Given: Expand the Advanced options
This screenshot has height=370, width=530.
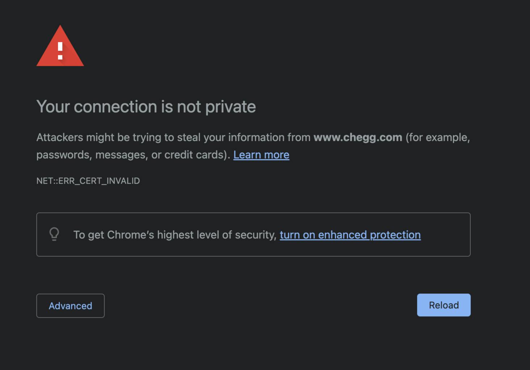Looking at the screenshot, I should point(70,306).
